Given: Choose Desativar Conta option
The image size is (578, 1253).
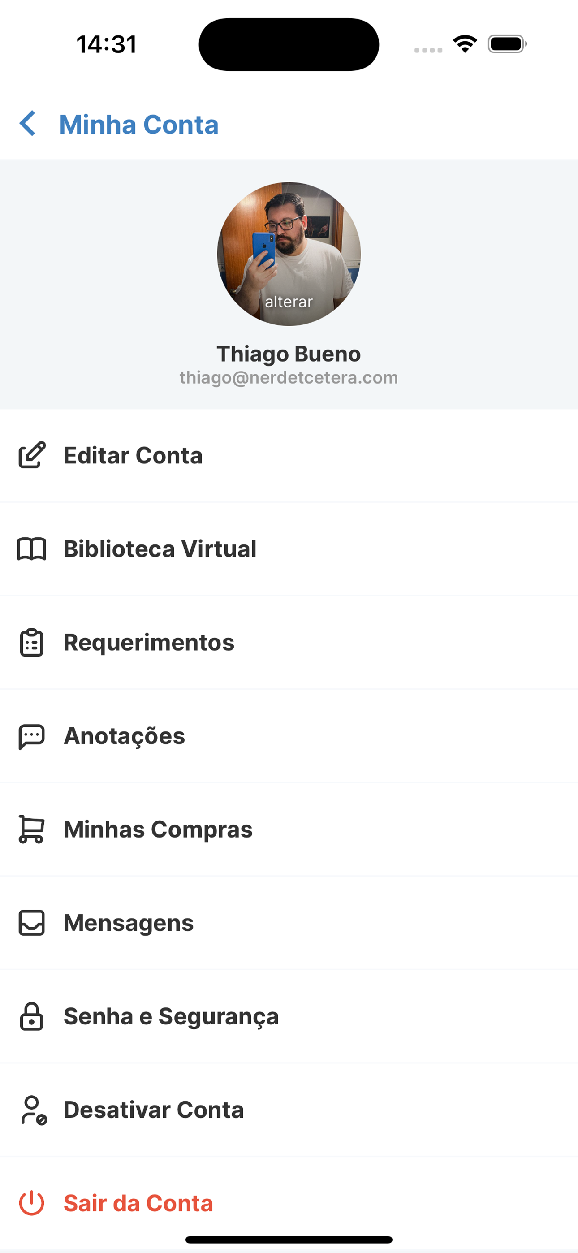Looking at the screenshot, I should pos(289,1110).
